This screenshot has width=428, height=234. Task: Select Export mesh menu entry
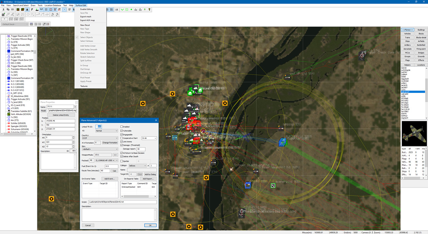pos(86,16)
